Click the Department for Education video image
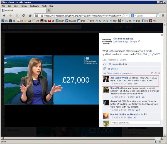The width and height of the screenshot is (167, 144). (51, 80)
